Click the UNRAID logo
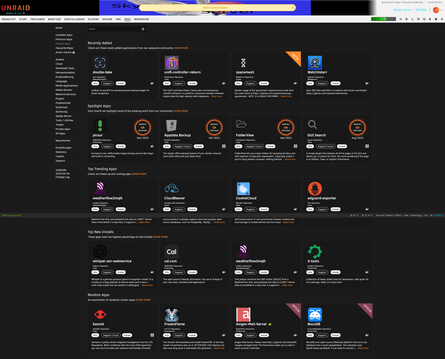The width and height of the screenshot is (445, 359). pyautogui.click(x=16, y=8)
